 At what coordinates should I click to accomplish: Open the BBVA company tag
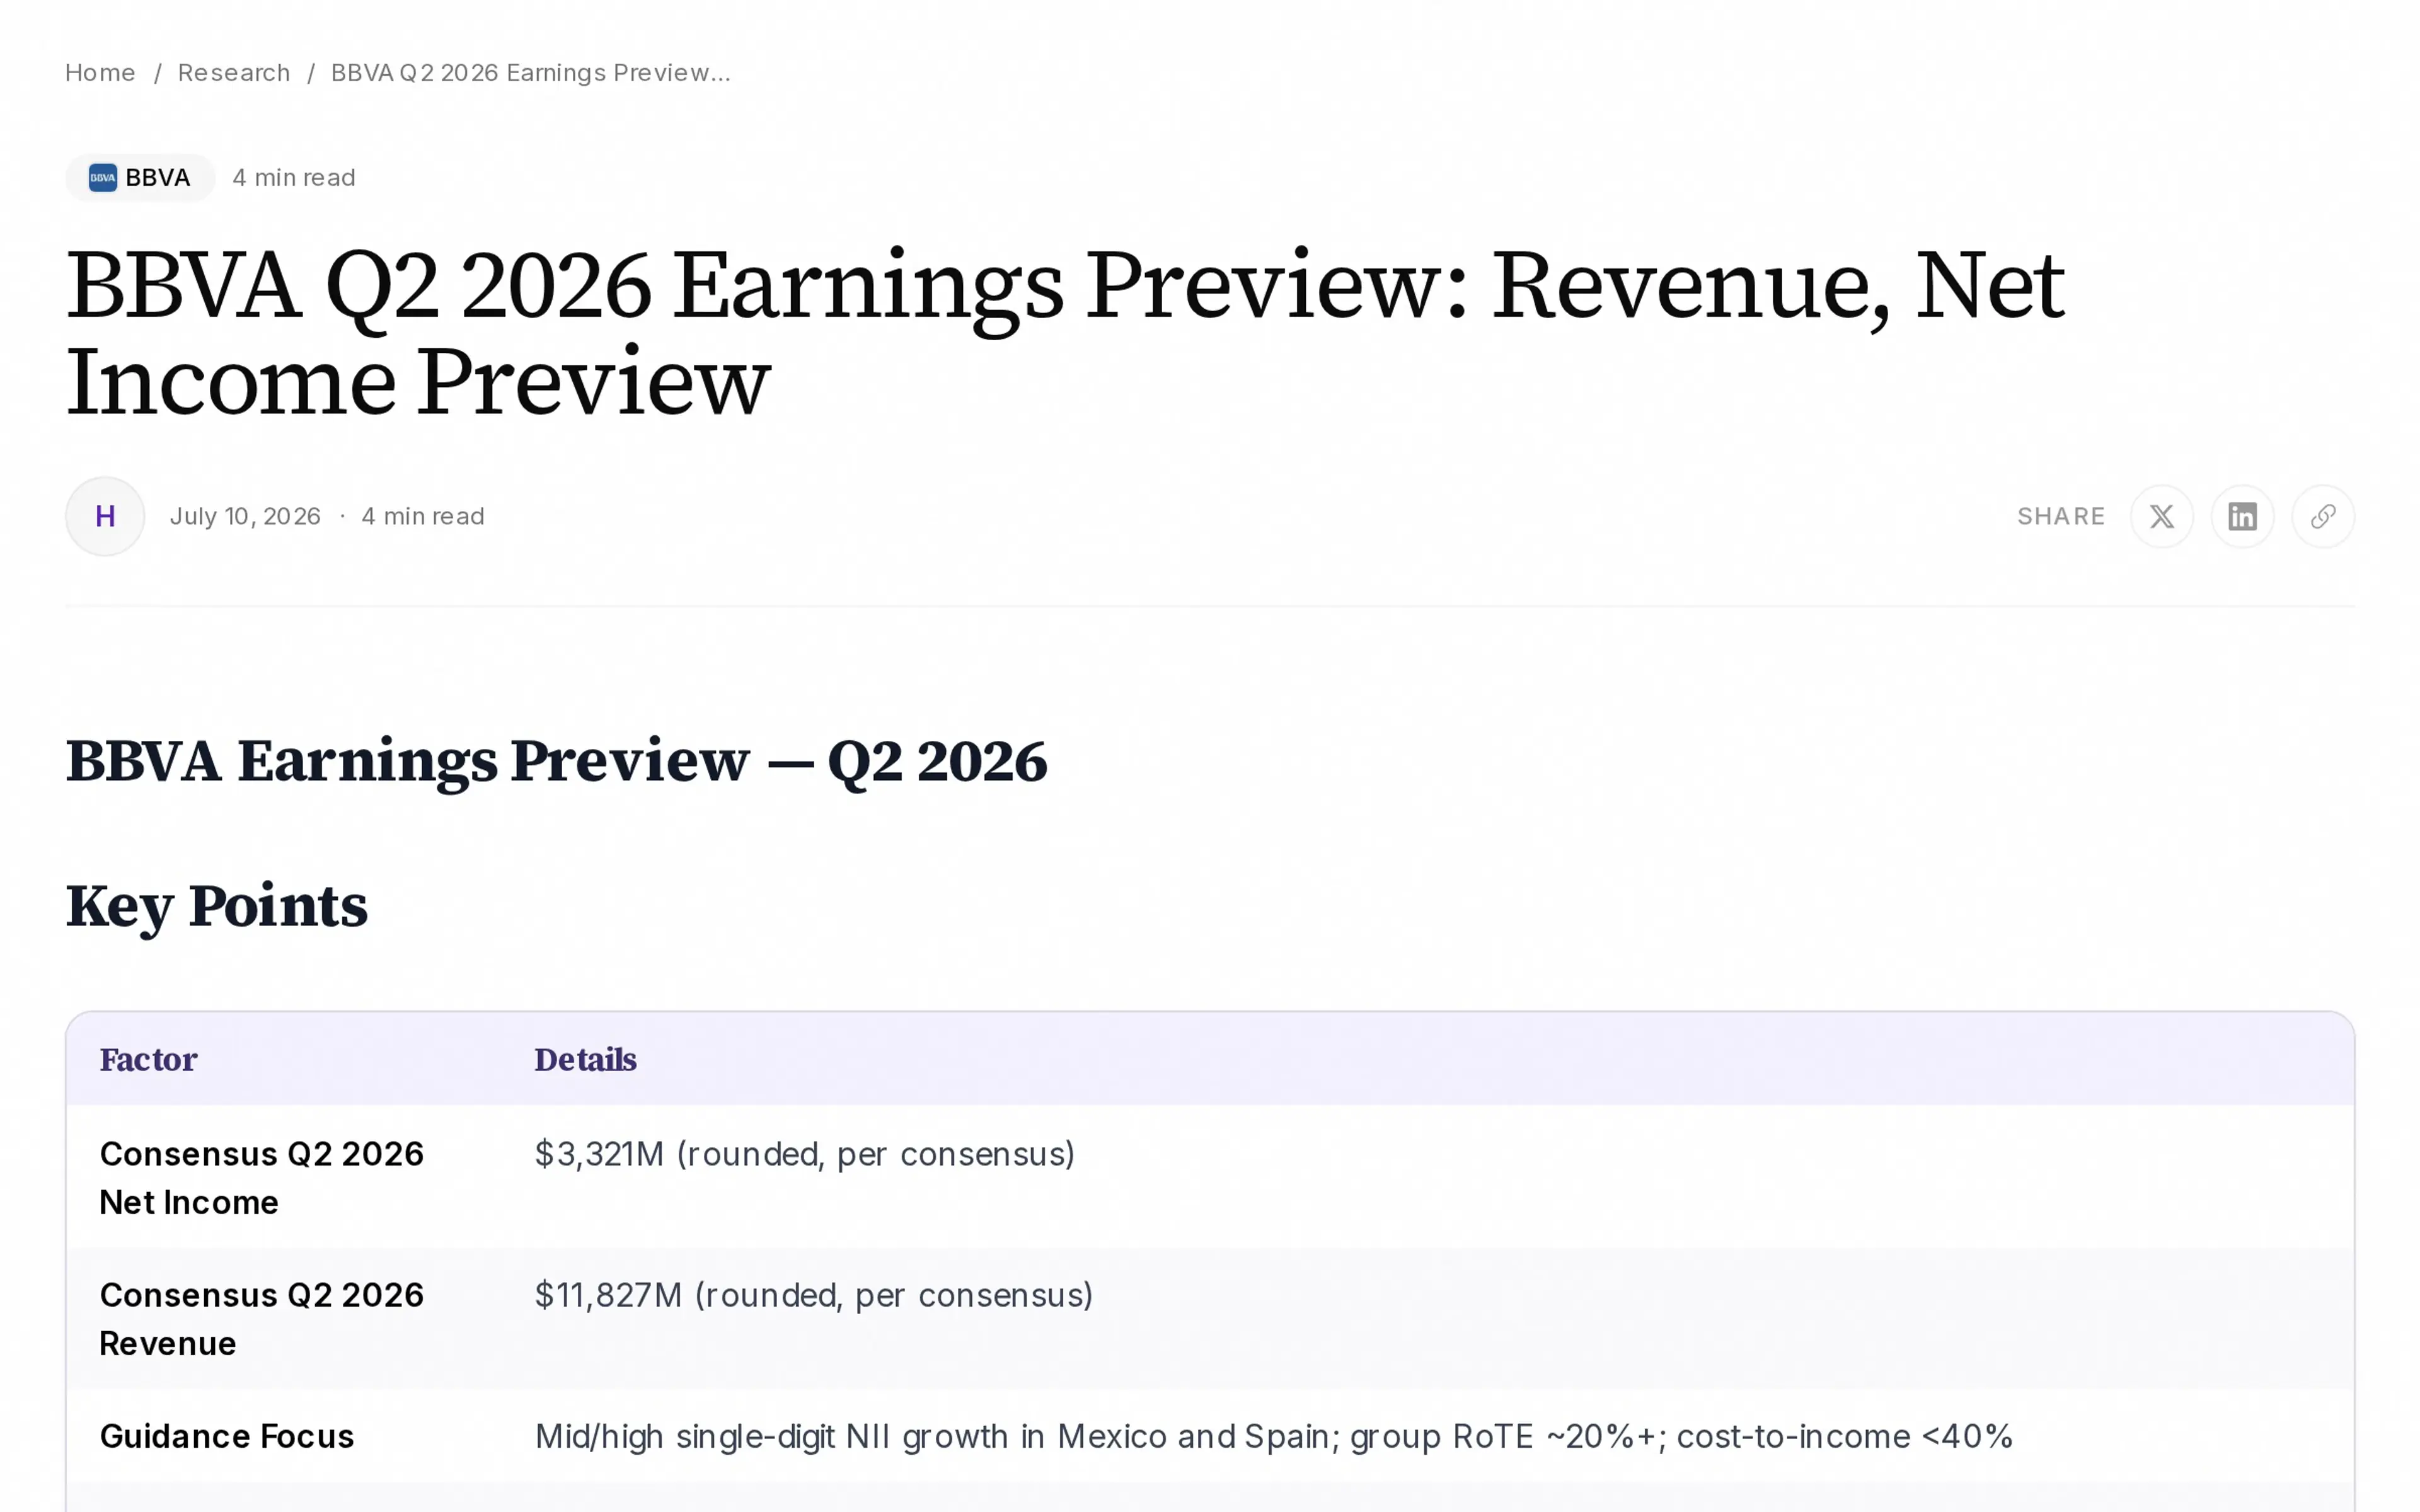click(140, 178)
